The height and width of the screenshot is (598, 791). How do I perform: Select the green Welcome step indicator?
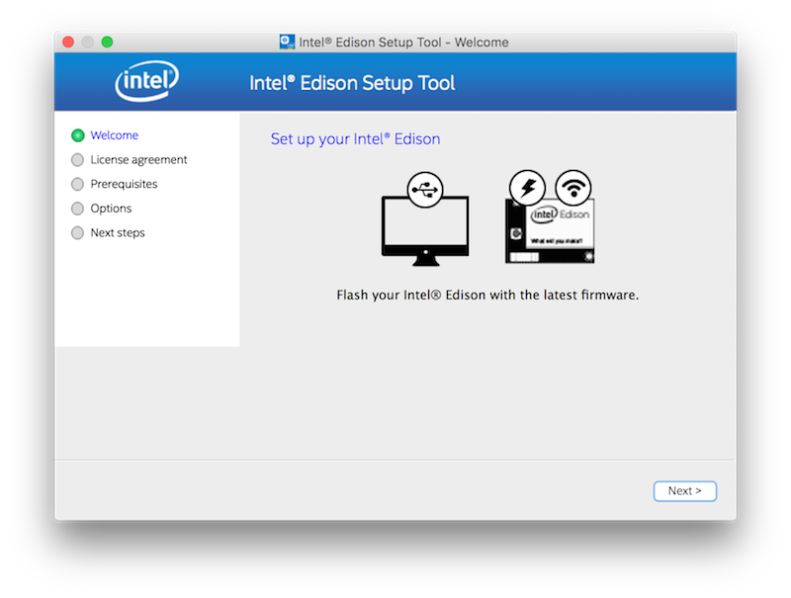coord(78,135)
